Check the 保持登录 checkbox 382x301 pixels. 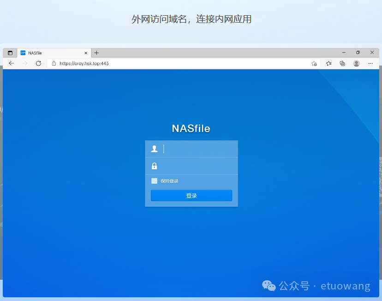[x=154, y=181]
